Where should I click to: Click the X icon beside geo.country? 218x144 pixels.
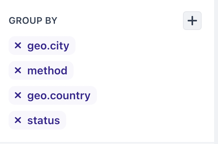[18, 95]
